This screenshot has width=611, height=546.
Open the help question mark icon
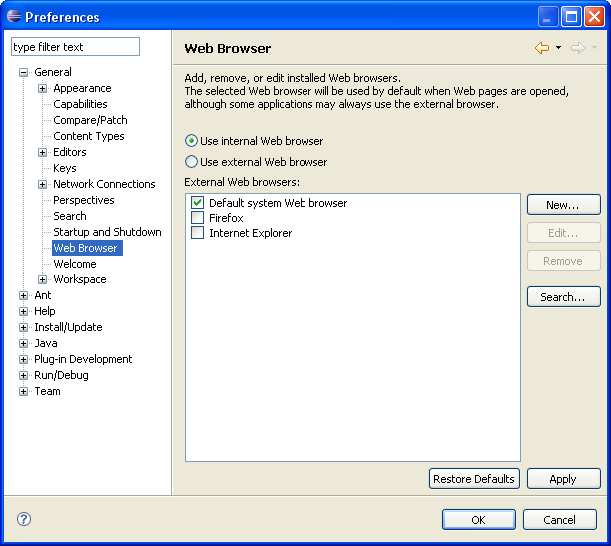click(24, 519)
